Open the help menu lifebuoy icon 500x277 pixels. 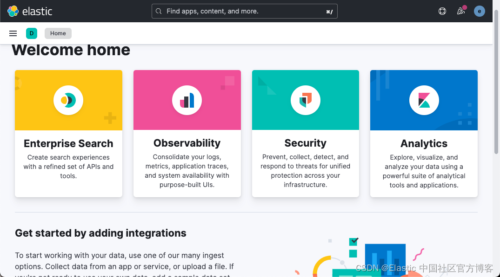click(442, 11)
